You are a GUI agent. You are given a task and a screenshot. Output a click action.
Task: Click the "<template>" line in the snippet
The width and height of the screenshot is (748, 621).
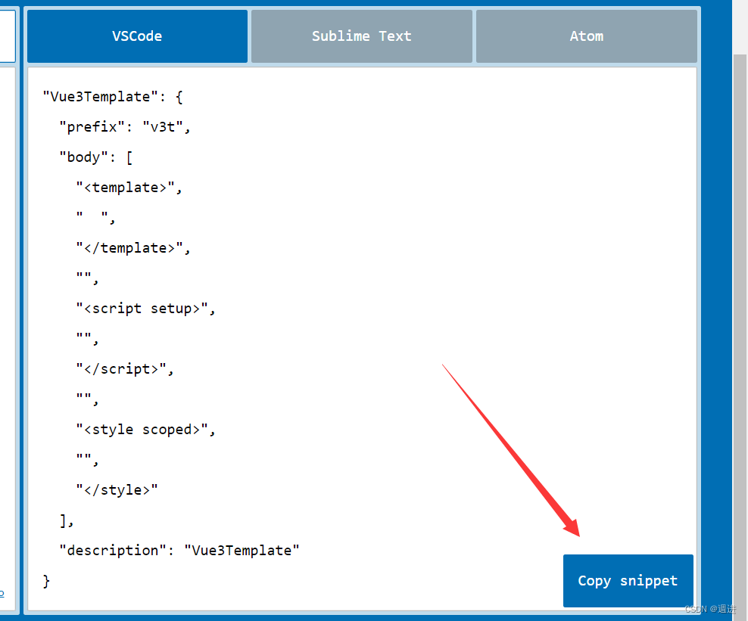tap(128, 187)
